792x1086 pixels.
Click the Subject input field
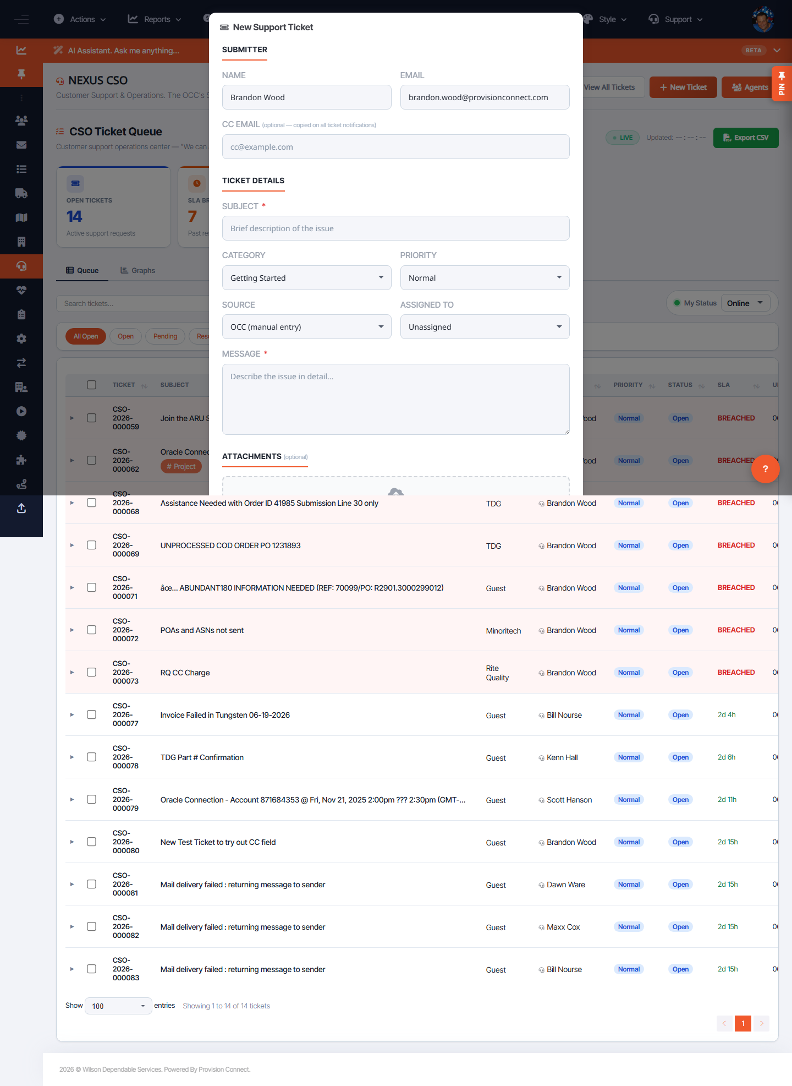coord(396,228)
